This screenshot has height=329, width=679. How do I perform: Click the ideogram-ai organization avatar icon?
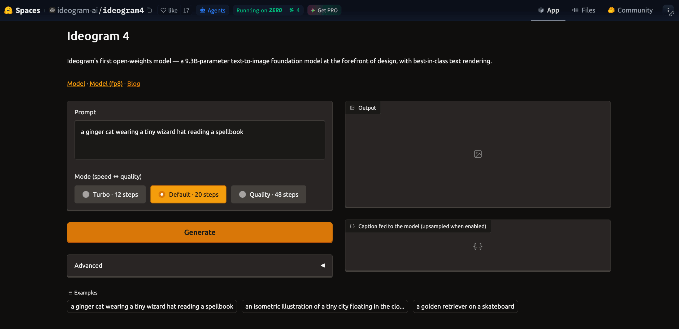[52, 10]
